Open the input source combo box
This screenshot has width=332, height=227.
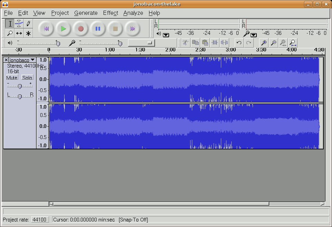tap(141, 43)
